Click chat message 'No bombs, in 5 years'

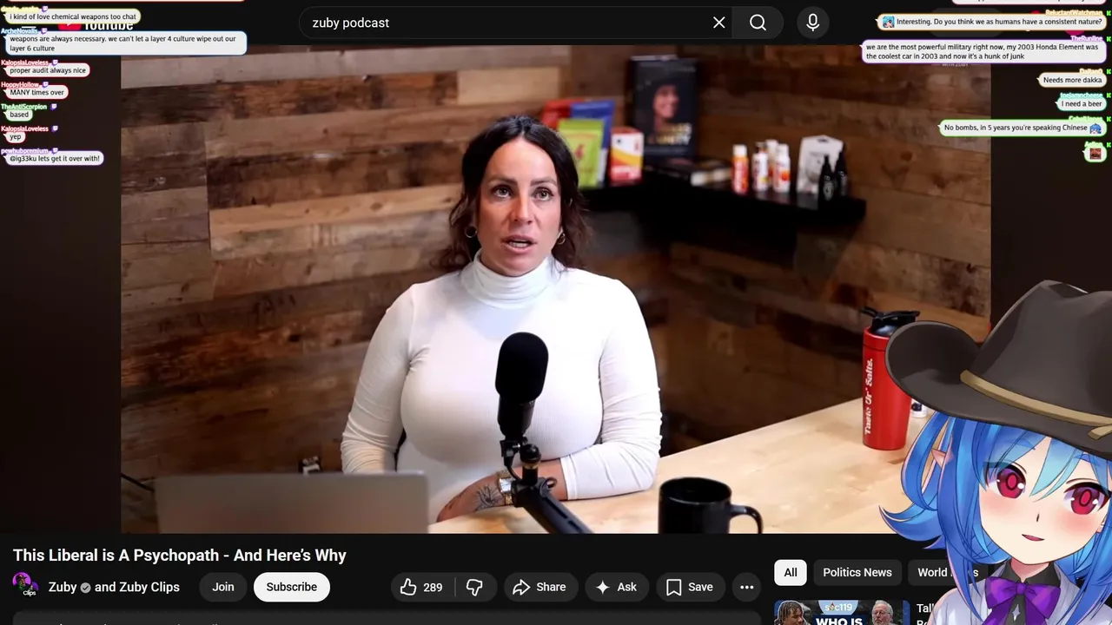pos(1023,128)
